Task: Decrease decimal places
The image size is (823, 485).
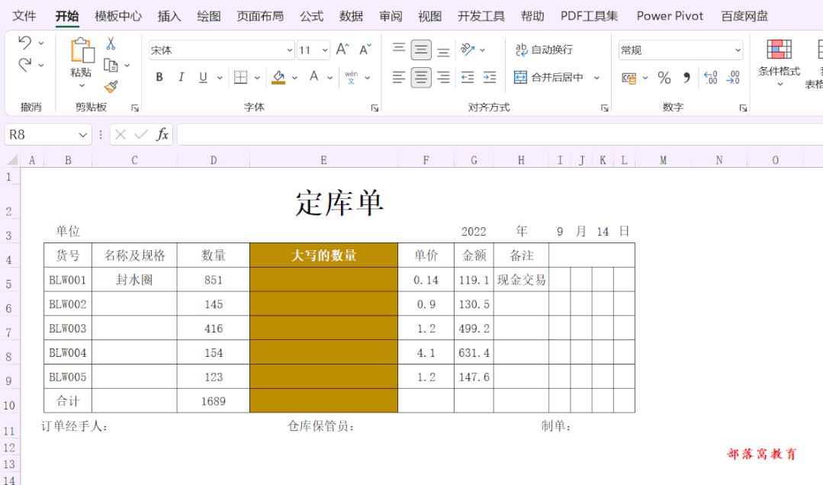Action: coord(733,78)
